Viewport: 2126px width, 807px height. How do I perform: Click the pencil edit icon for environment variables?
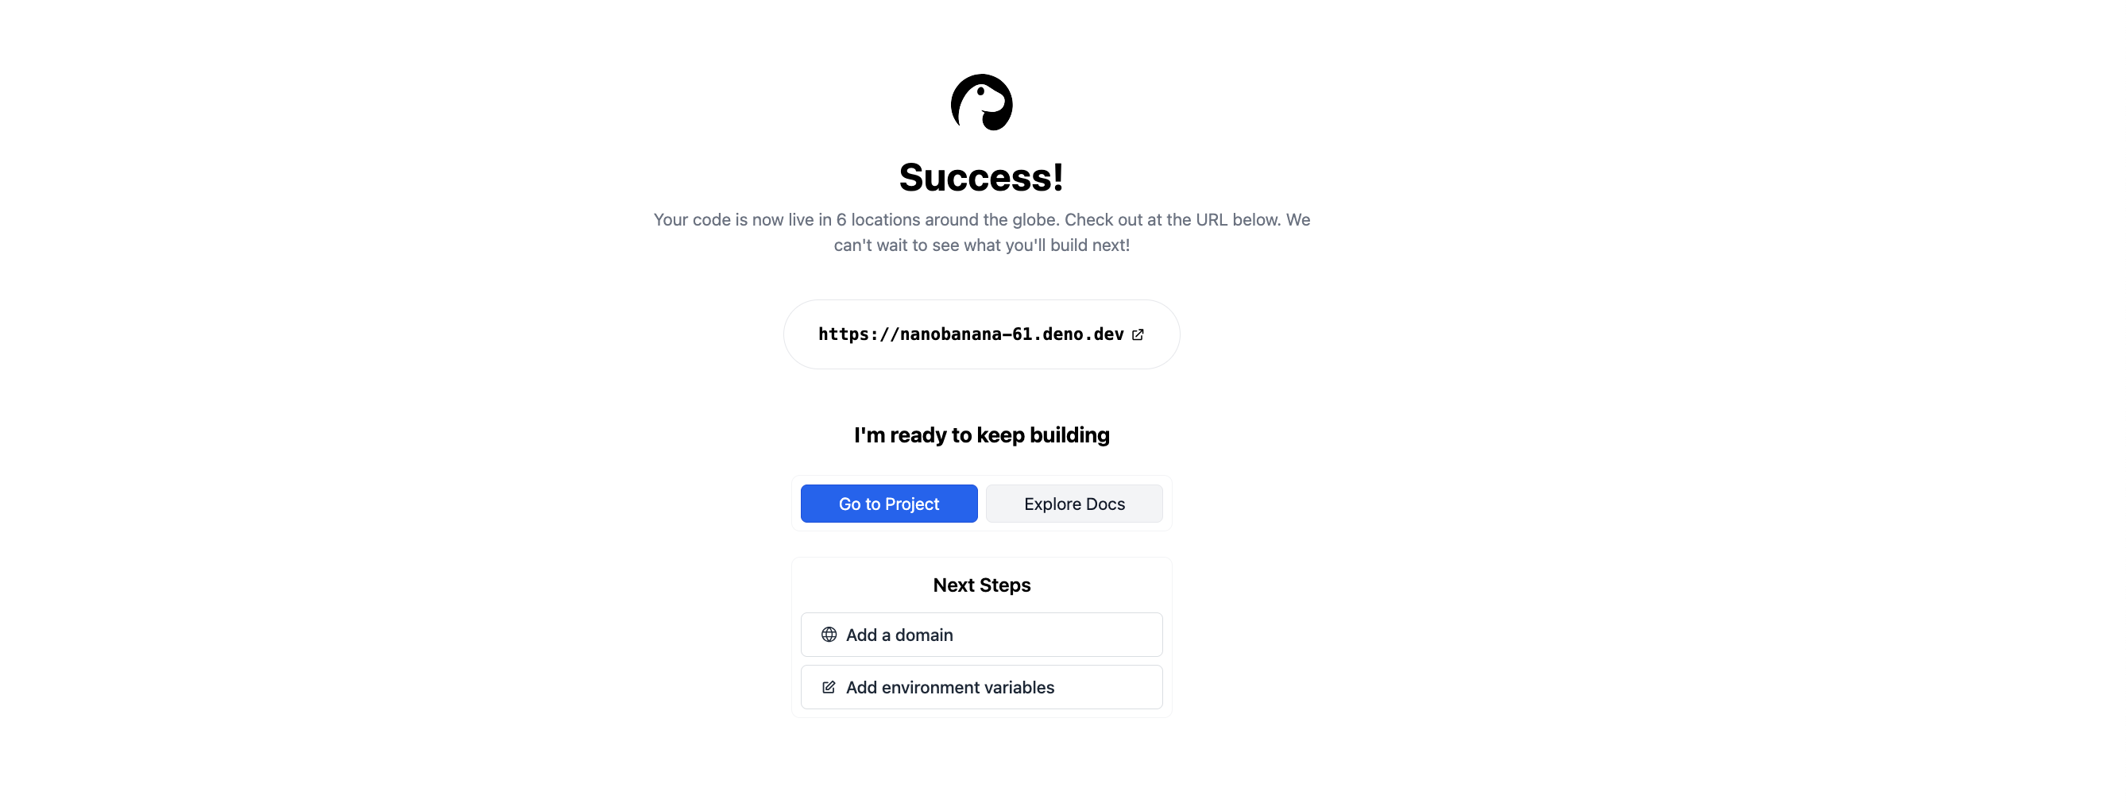pos(829,687)
